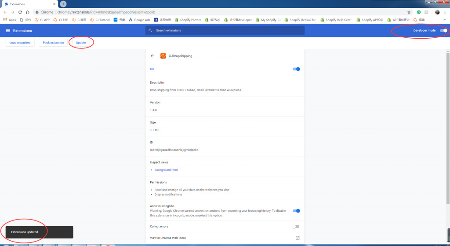This screenshot has width=450, height=246.
Task: Enable the Collect errors switch
Action: coord(296,227)
